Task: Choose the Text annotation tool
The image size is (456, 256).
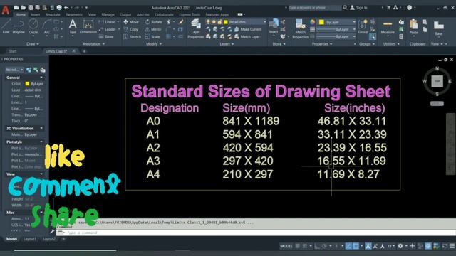Action: (x=73, y=26)
